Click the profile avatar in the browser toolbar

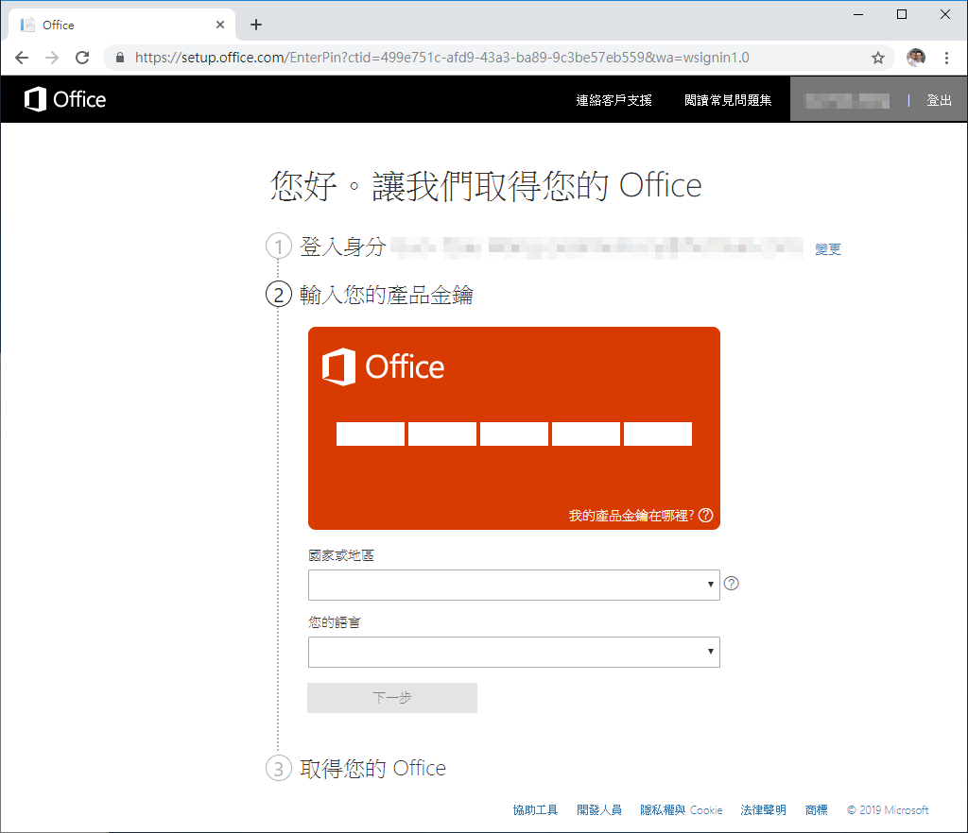915,58
